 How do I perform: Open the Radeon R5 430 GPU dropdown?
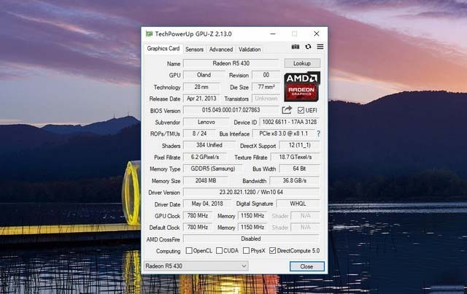coord(196,266)
